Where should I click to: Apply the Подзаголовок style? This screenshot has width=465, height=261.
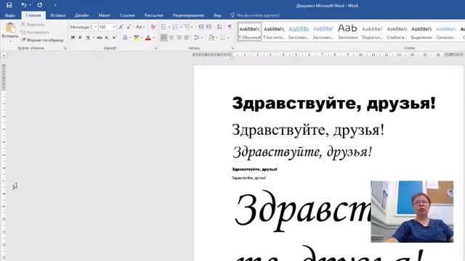coord(372,32)
